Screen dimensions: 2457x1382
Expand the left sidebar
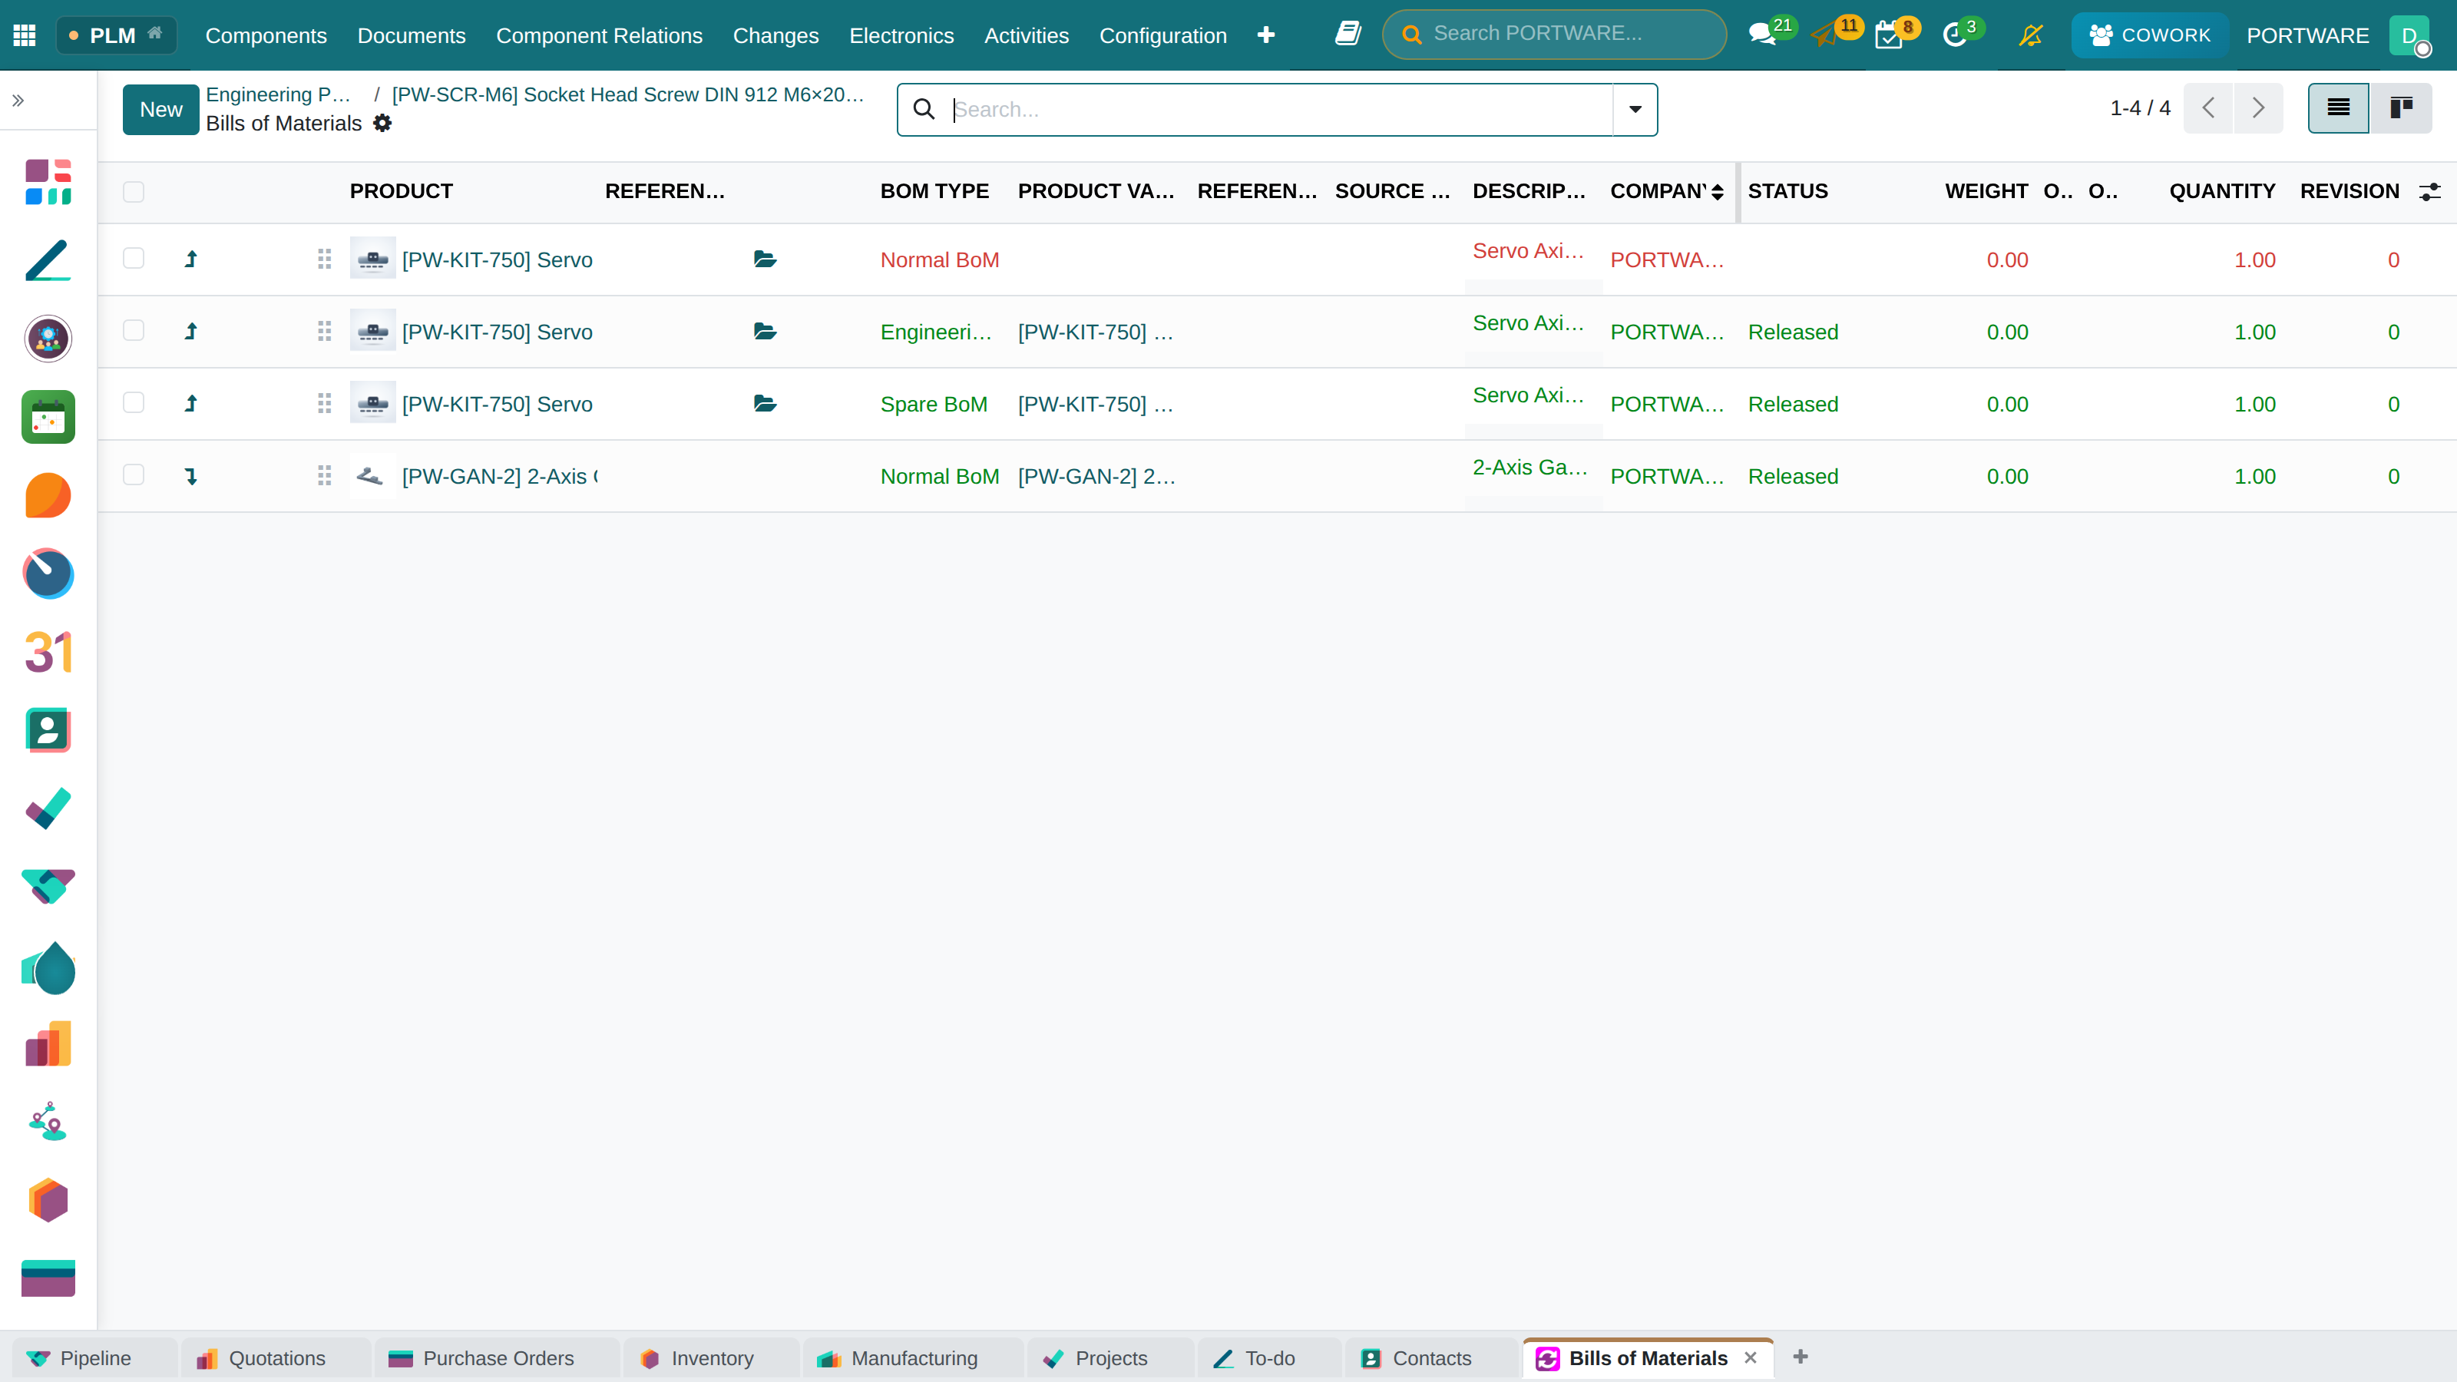pos(18,100)
